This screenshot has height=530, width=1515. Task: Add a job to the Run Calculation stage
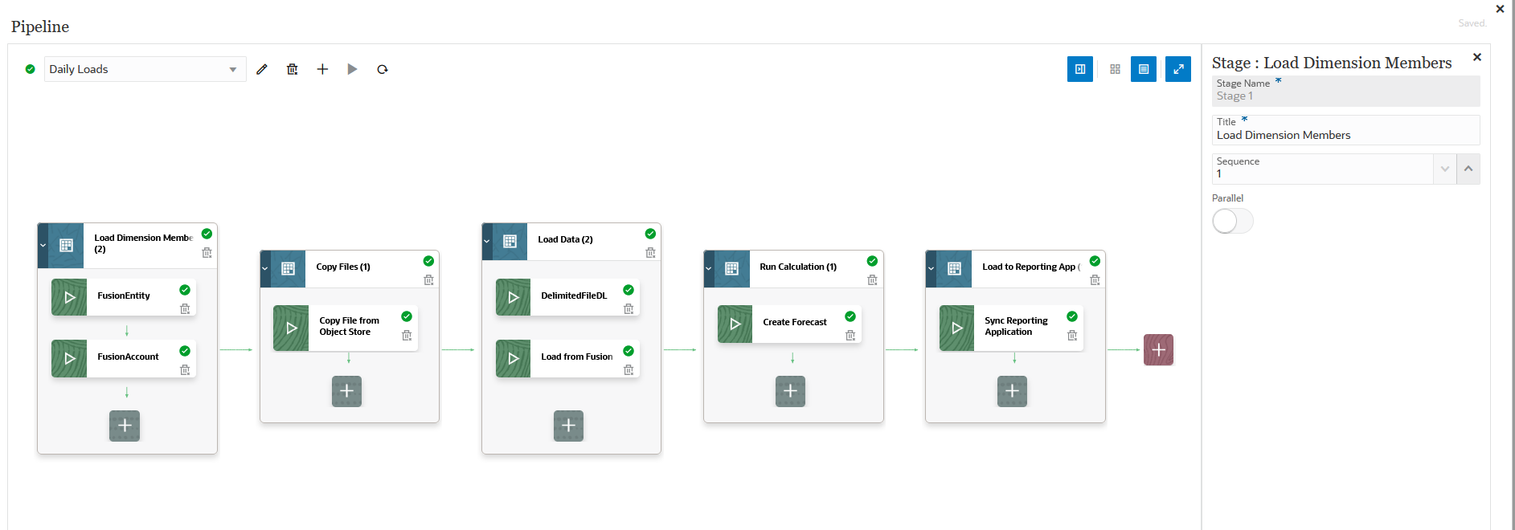tap(790, 391)
